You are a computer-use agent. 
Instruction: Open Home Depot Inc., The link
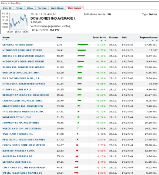click(17, 117)
